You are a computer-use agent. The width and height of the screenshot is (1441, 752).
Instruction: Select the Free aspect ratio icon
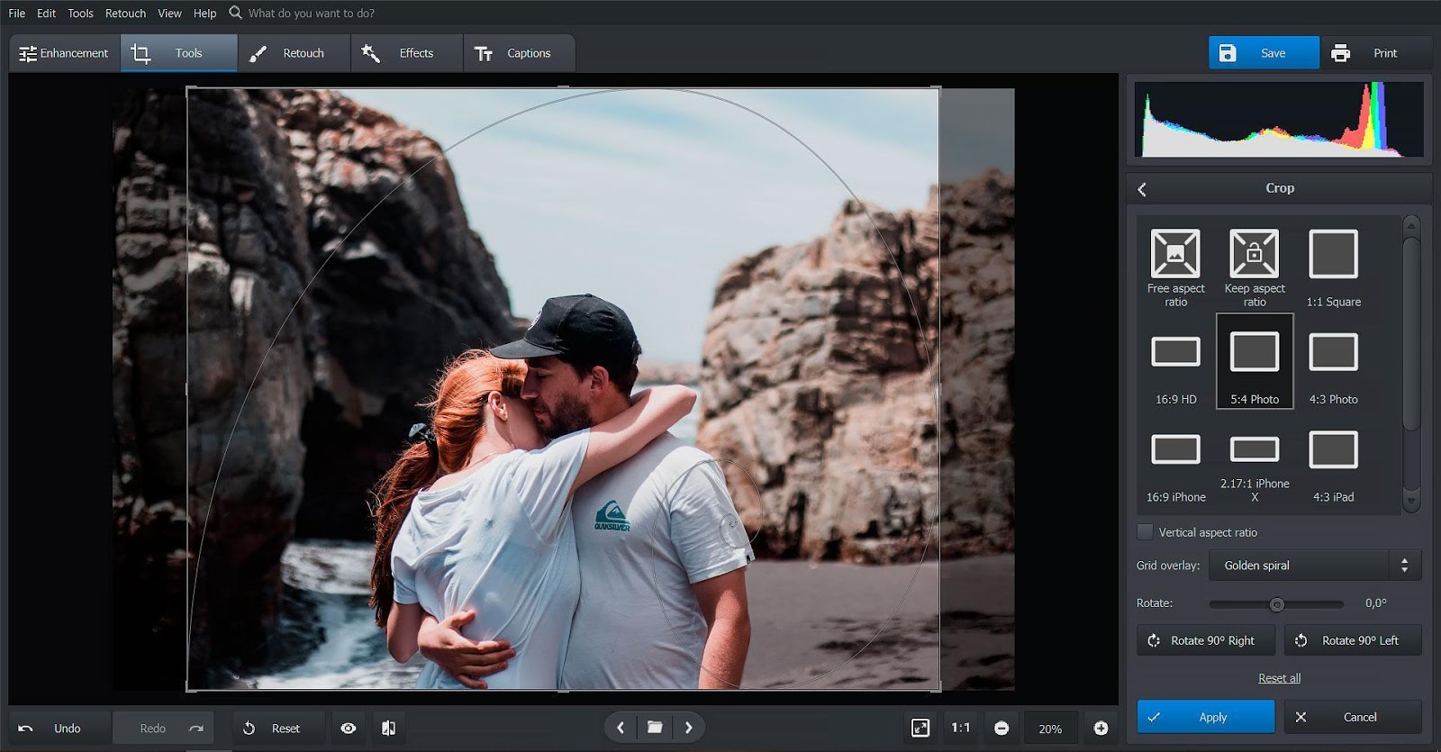[x=1175, y=254]
